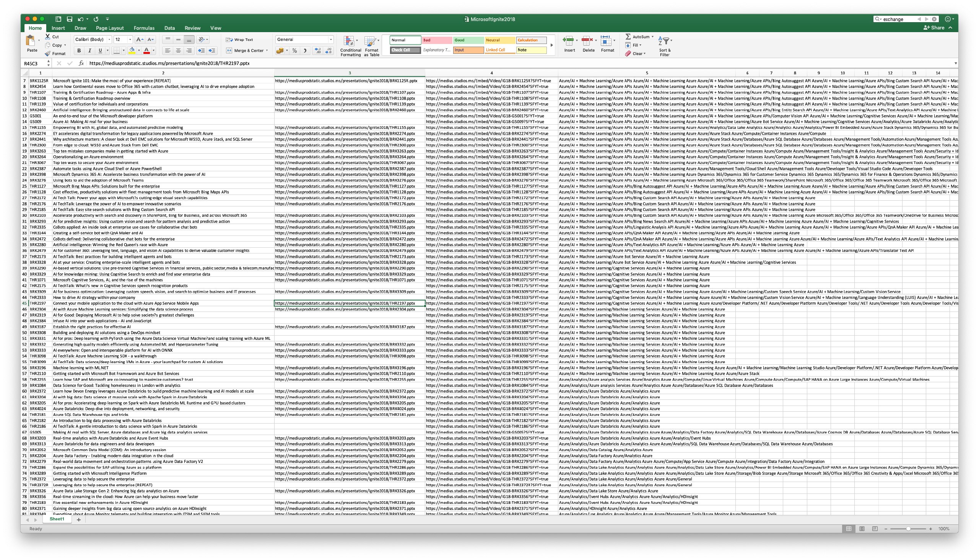Toggle bottom vertical alignment button
The image size is (979, 560).
coord(189,39)
